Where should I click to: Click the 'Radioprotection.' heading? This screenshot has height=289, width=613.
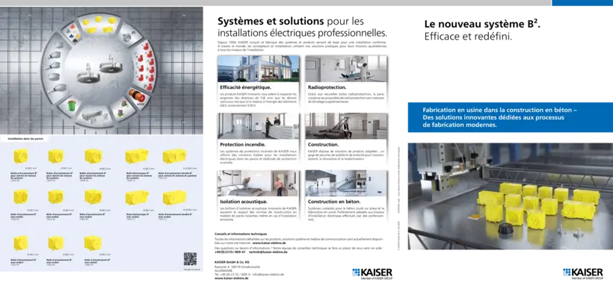click(x=327, y=87)
